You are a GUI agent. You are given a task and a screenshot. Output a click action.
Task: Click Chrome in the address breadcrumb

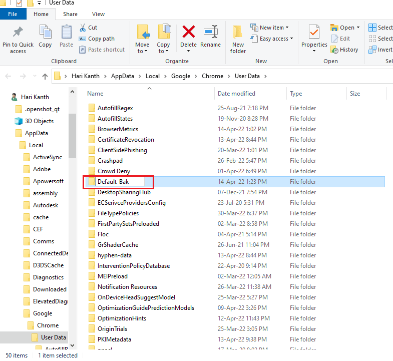(213, 76)
